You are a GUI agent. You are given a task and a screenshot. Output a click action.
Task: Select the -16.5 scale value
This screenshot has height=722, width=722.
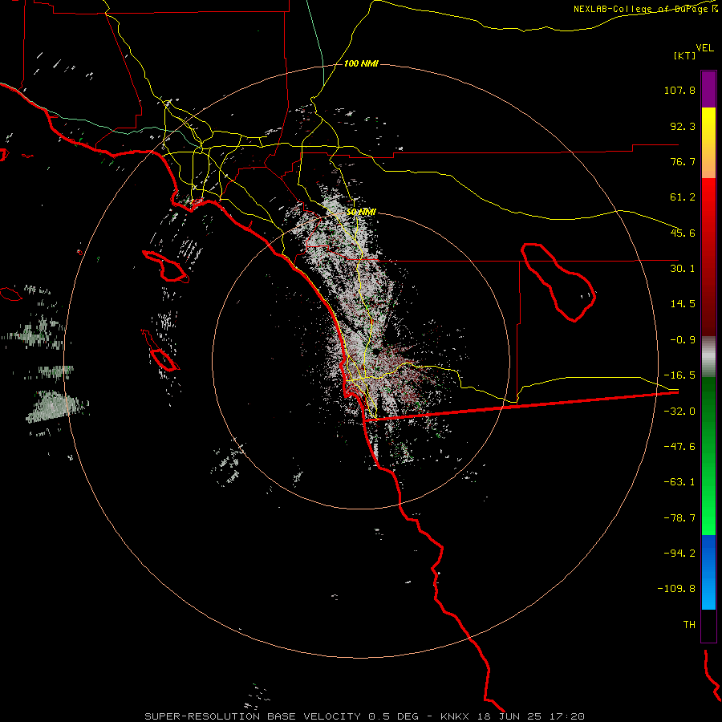pos(679,375)
